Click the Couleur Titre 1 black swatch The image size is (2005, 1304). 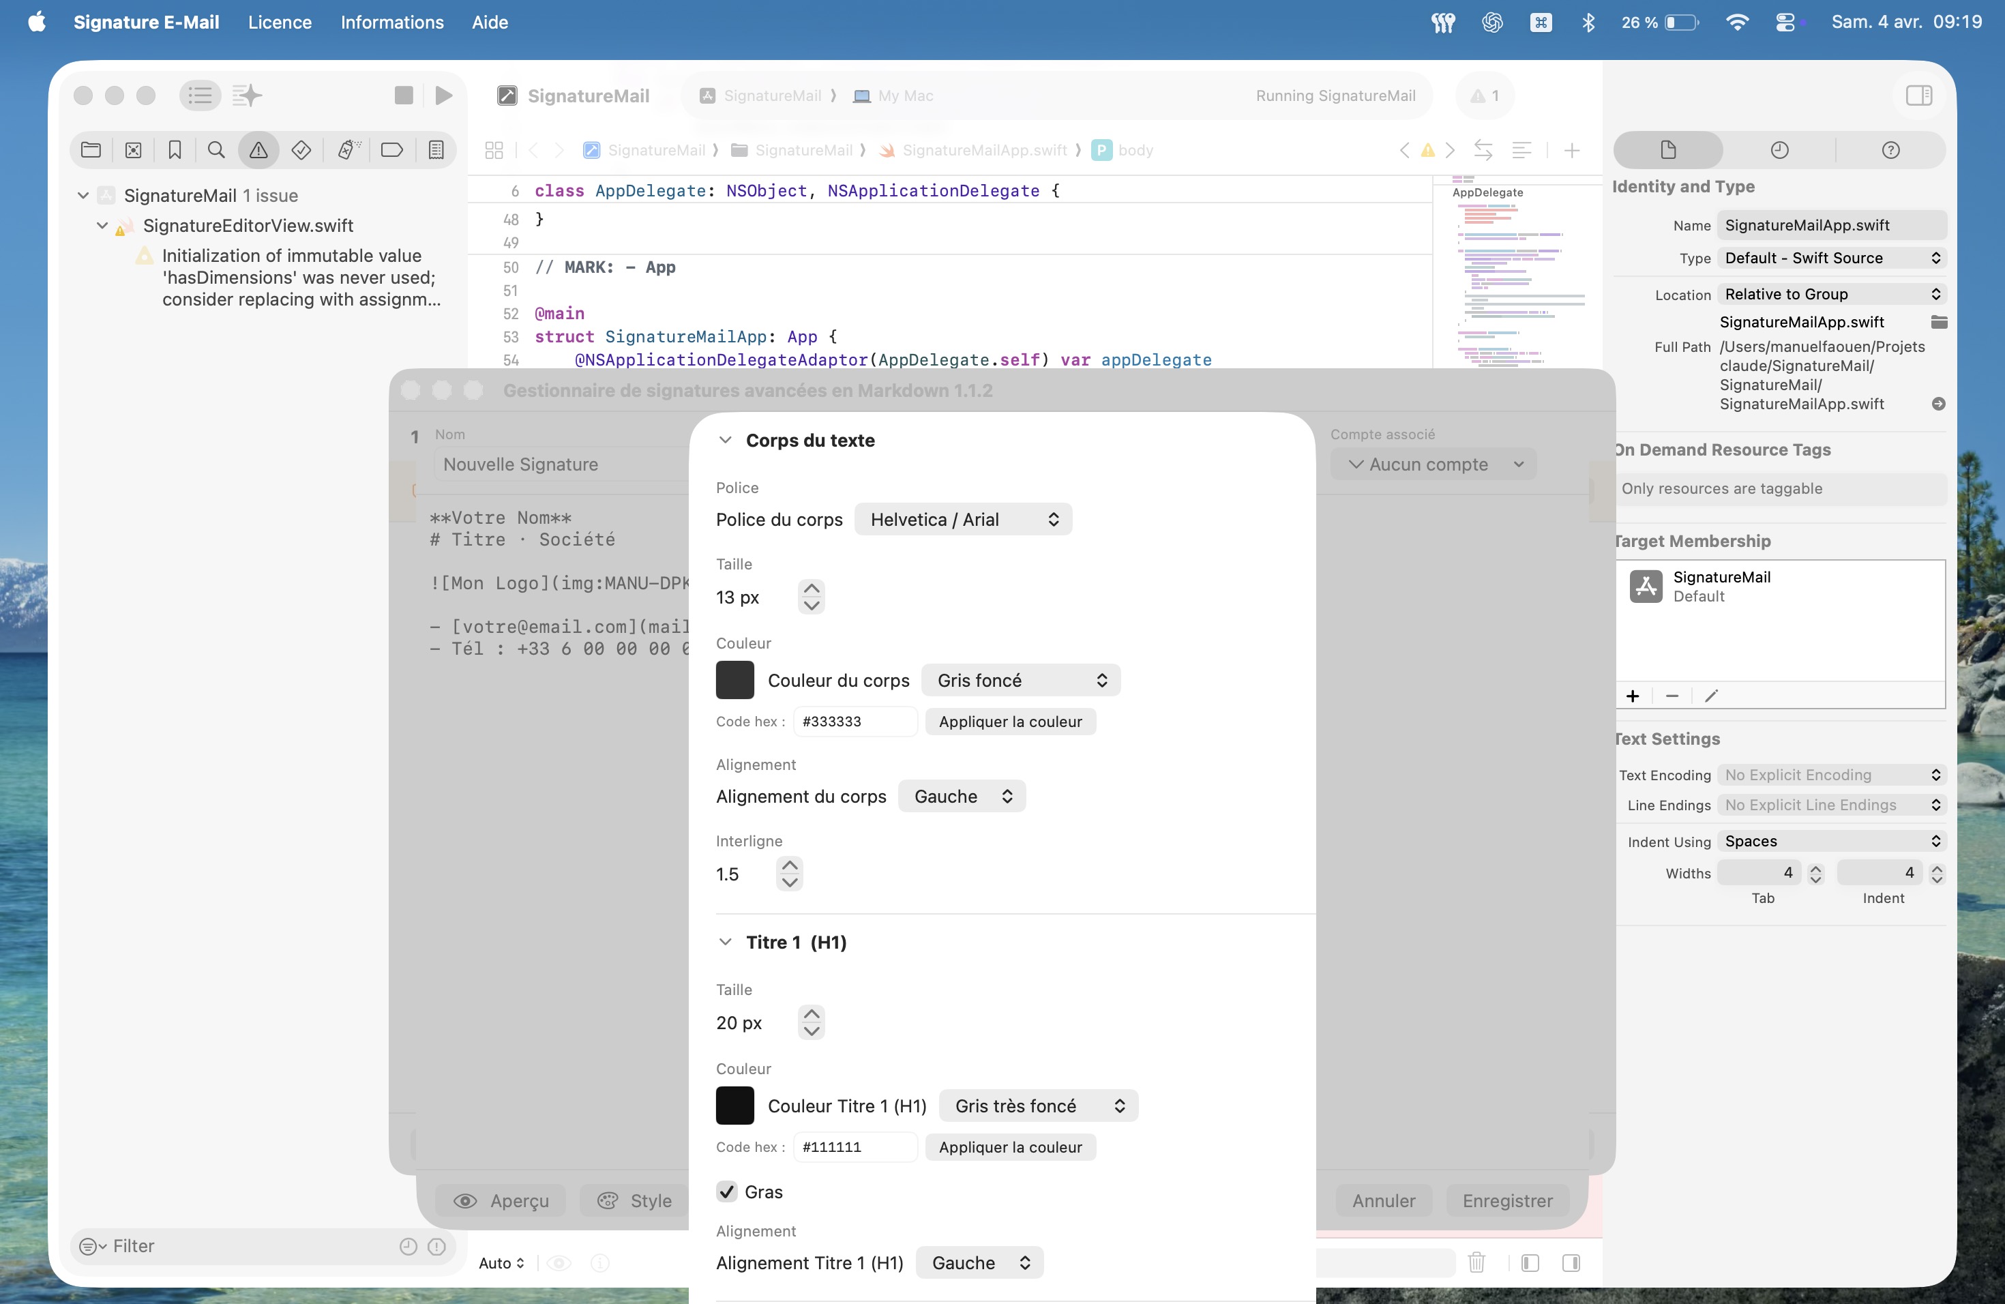click(734, 1106)
